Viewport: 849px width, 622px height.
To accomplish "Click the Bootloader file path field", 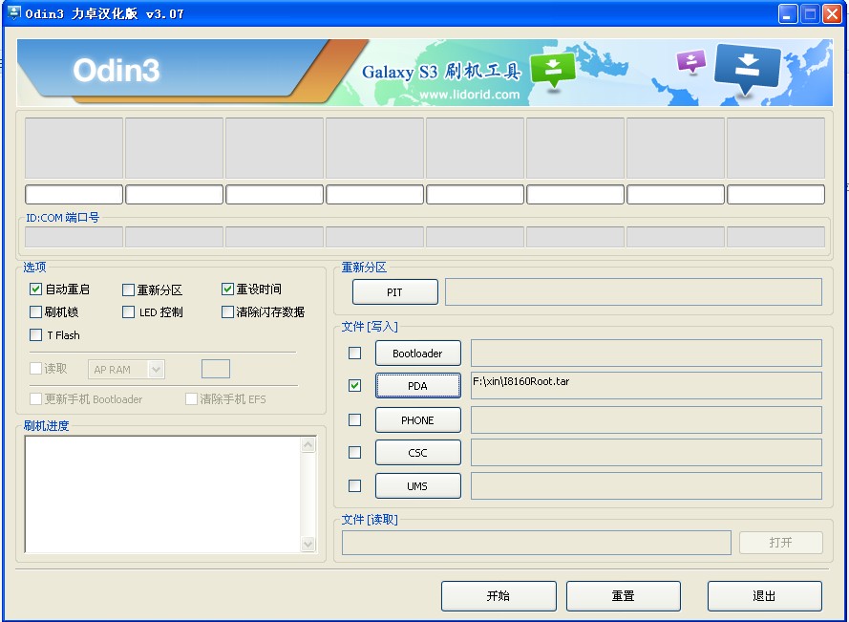I will [x=646, y=354].
